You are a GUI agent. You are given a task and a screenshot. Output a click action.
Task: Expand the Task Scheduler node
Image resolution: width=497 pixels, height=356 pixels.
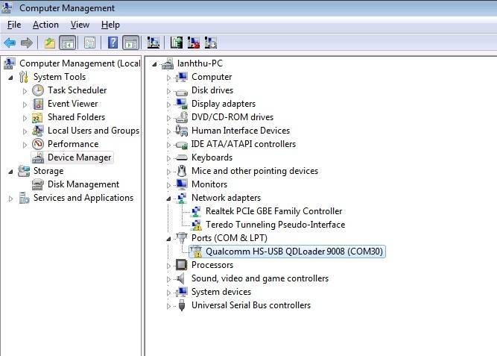click(25, 91)
